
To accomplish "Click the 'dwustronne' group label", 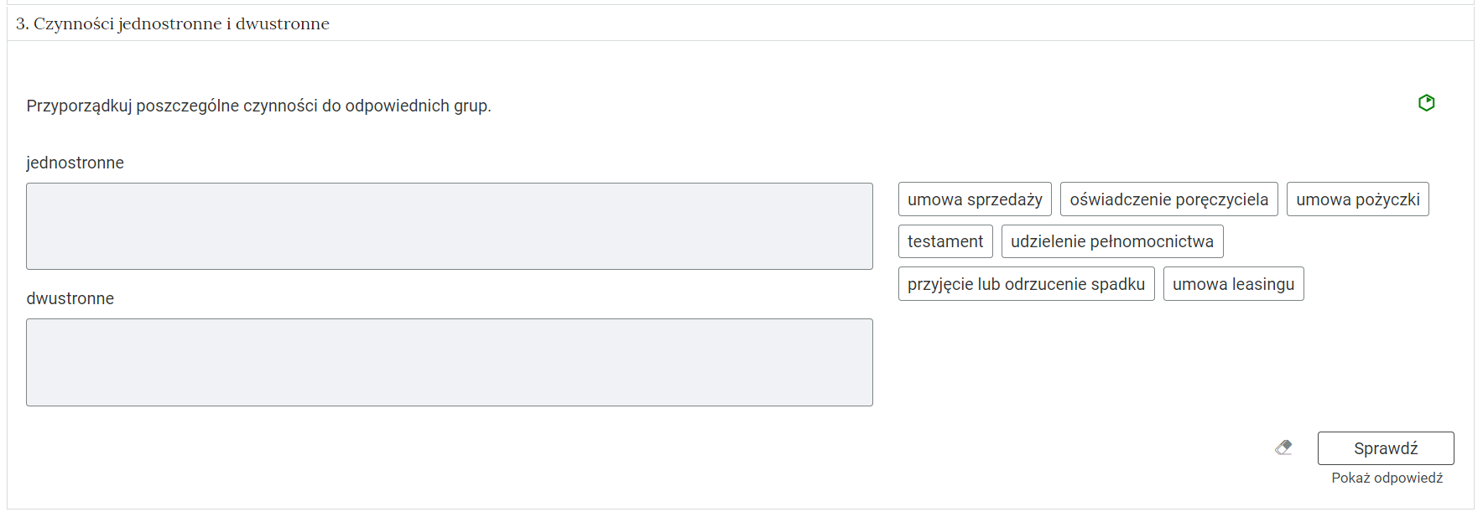I will tap(70, 298).
